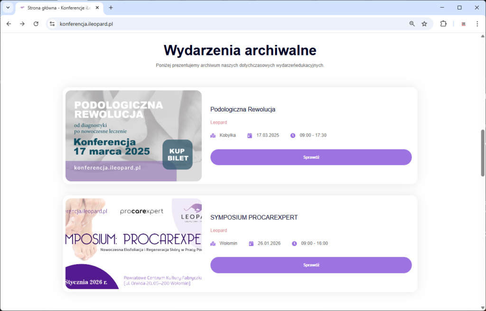Open the Symposium Procarexpert banner image

133,244
